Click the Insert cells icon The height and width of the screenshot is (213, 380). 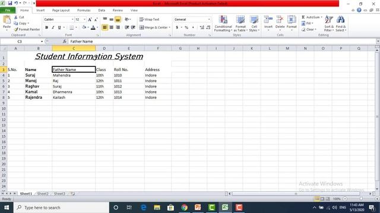click(x=268, y=20)
